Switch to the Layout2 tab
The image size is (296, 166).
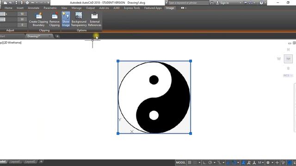click(30, 161)
